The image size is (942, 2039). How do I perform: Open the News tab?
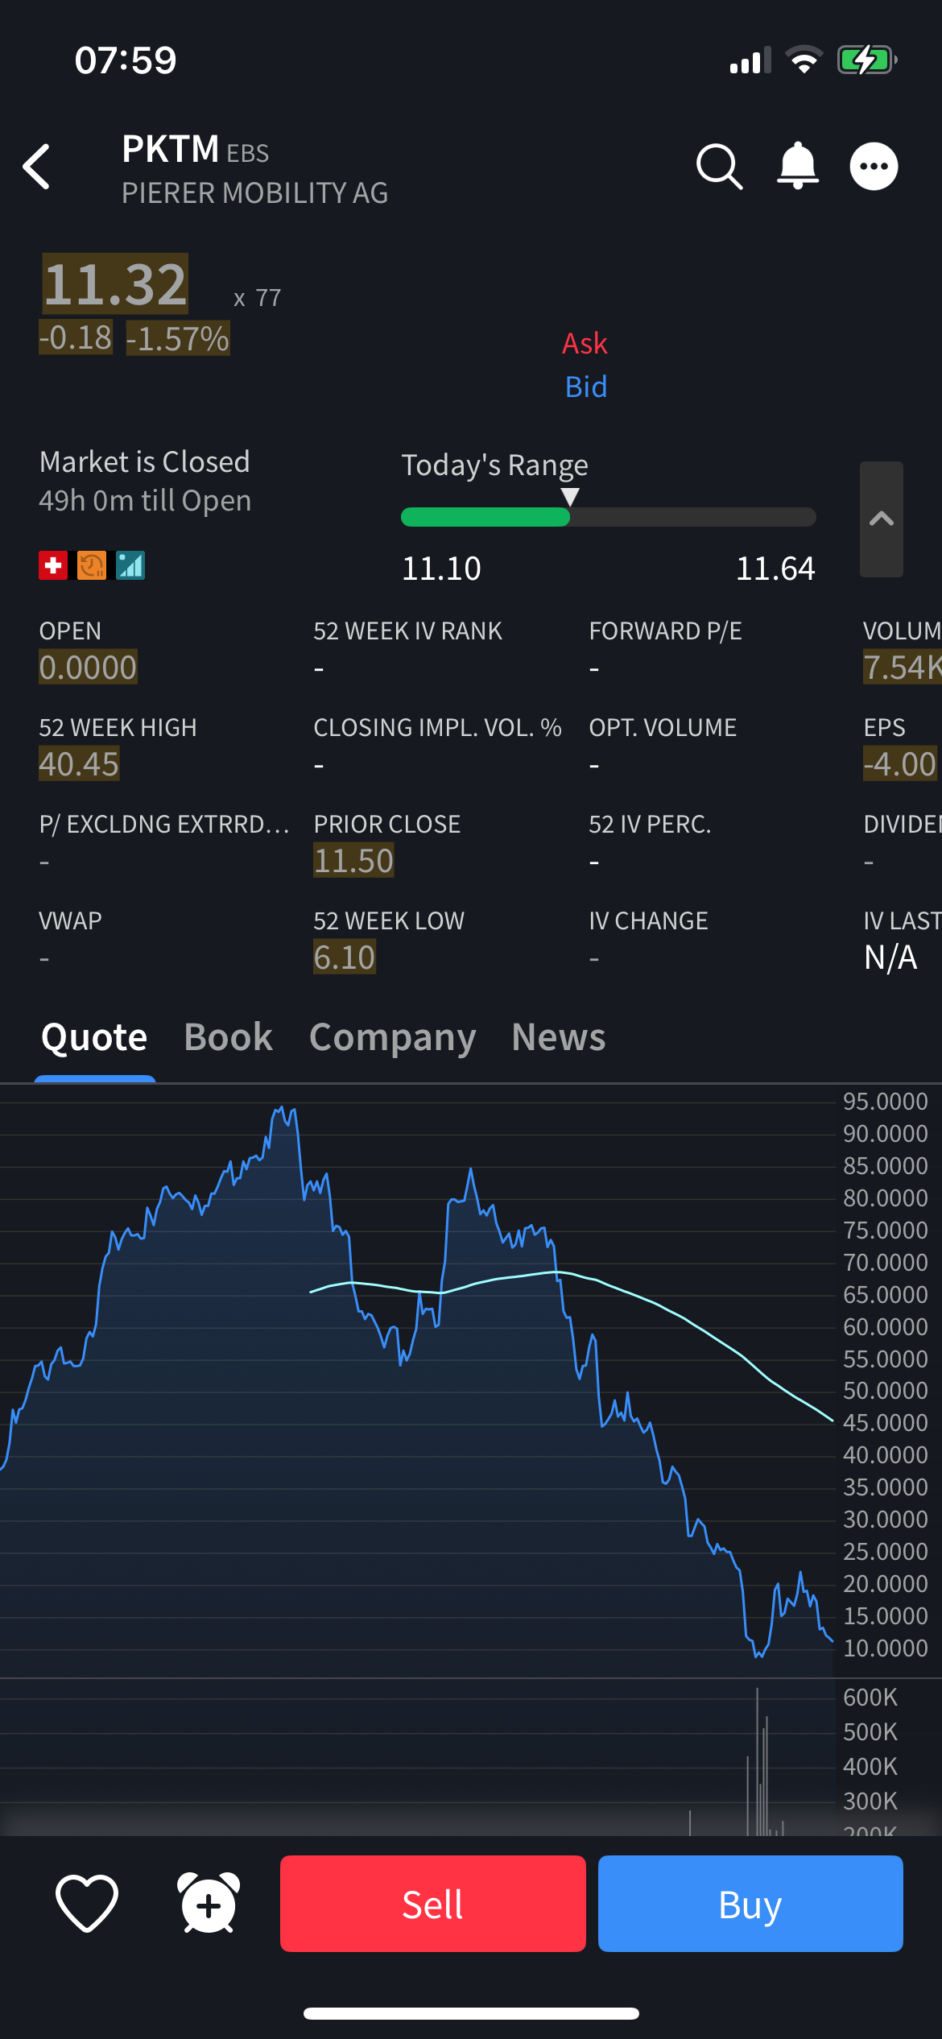[558, 1037]
